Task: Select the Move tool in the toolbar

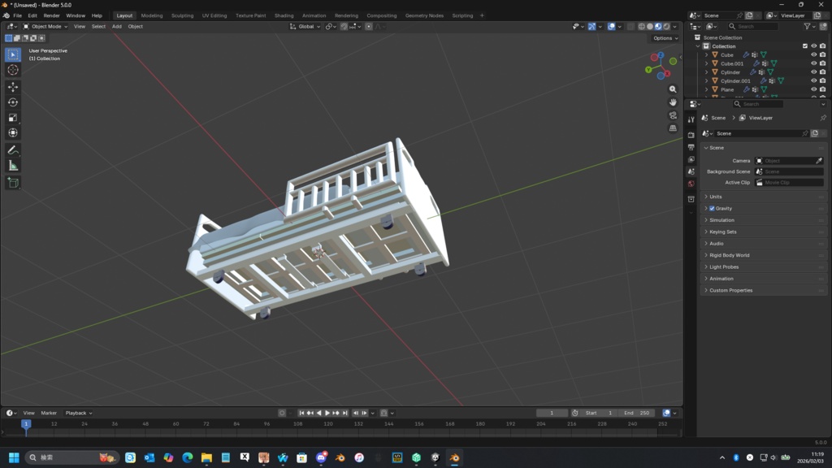Action: pos(13,87)
